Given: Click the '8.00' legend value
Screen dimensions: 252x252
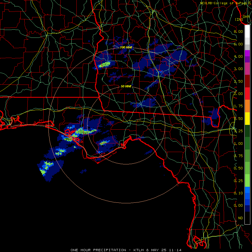Looking at the screenshot, I should pos(238,31).
